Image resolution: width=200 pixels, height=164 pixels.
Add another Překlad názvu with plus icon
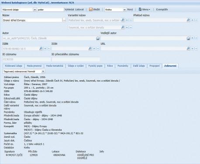pos(193,20)
